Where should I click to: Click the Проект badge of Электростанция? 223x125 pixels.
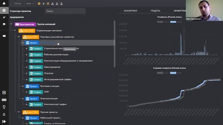(x=32, y=99)
